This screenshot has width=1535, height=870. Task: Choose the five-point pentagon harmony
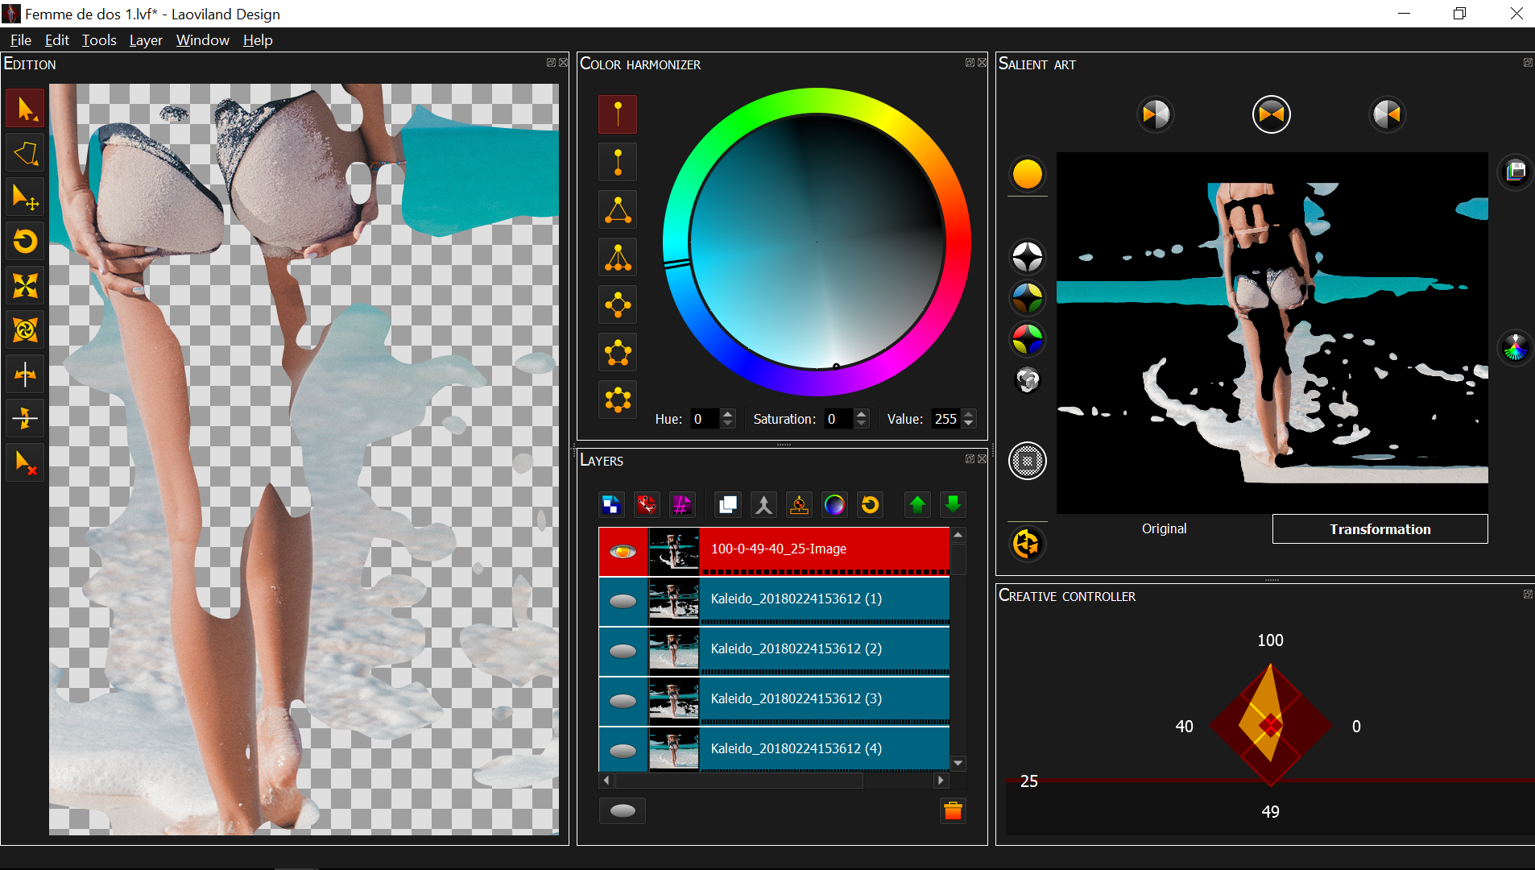(x=618, y=352)
